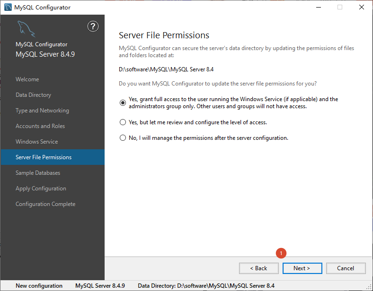
Task: Open the Apply Configuration step
Action: pyautogui.click(x=41, y=188)
